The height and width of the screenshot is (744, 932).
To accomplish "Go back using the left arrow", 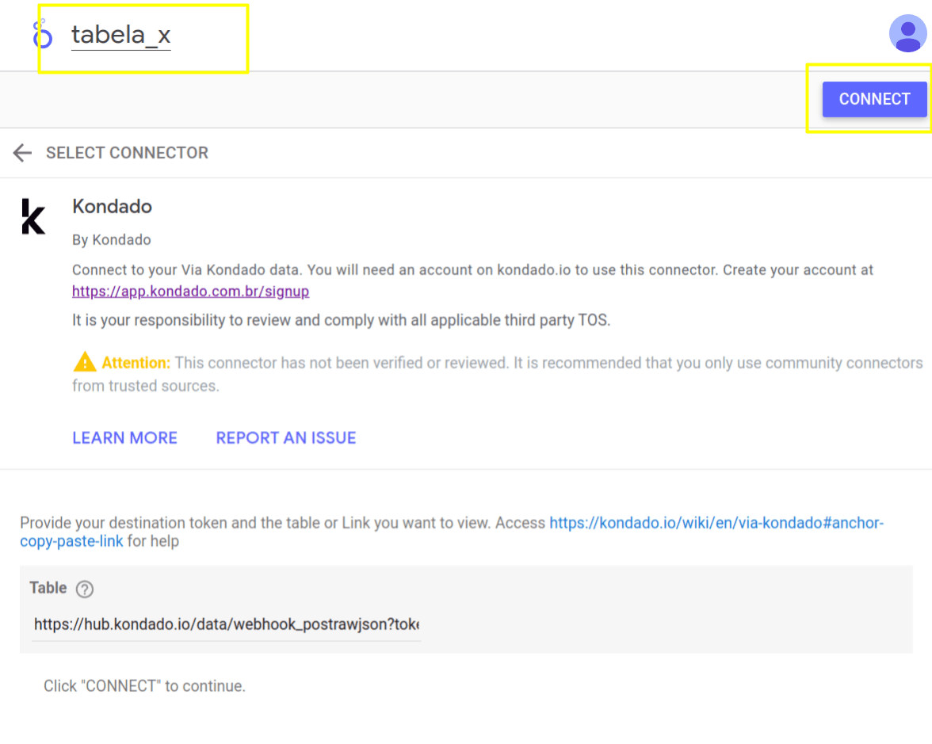I will (x=22, y=153).
